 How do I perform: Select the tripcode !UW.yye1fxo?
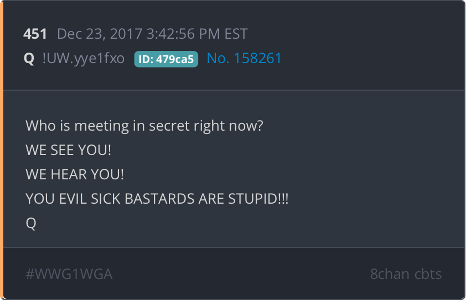coord(84,58)
